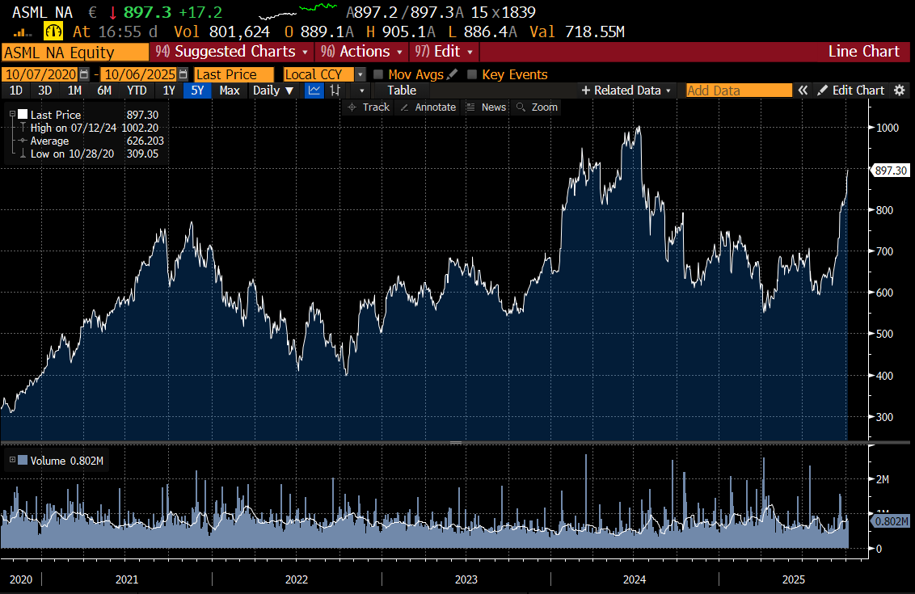The image size is (915, 594).
Task: Click the yellow gauge icon near the timestamp
Action: [x=53, y=32]
